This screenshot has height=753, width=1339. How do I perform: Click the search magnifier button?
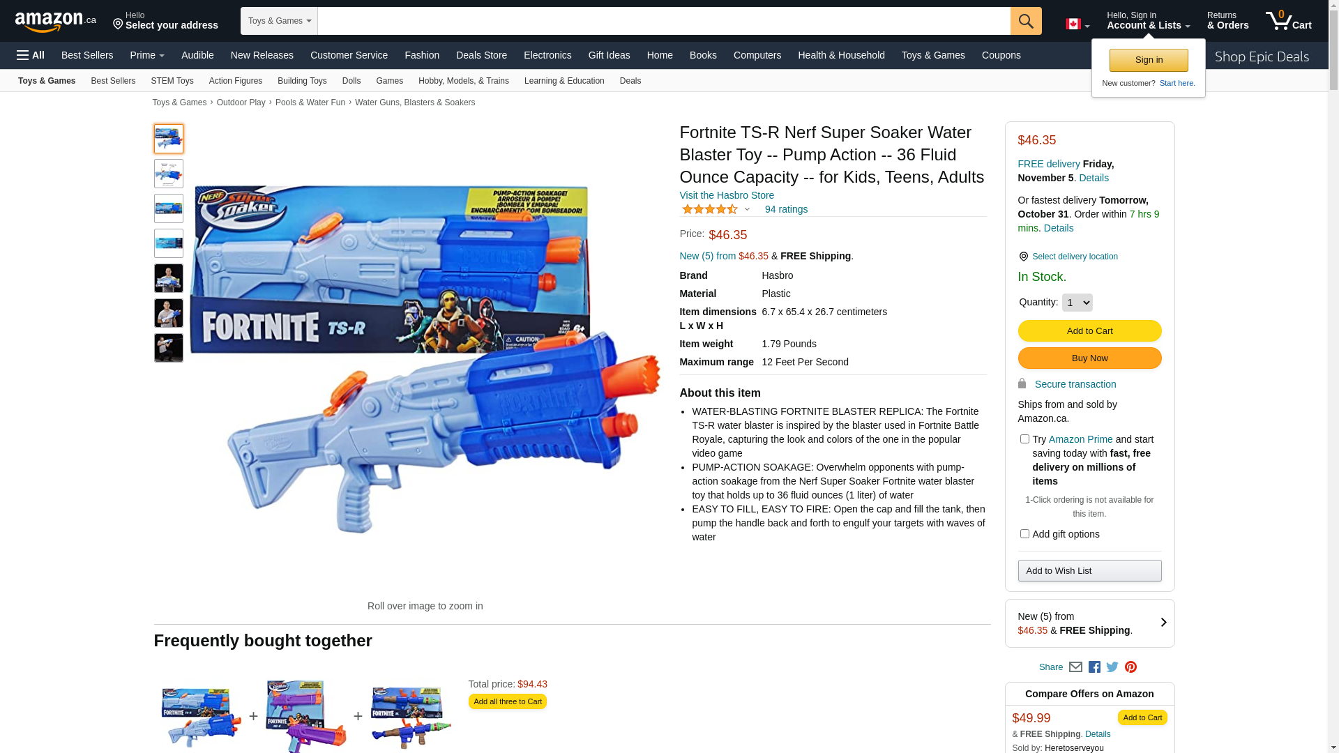(1026, 21)
